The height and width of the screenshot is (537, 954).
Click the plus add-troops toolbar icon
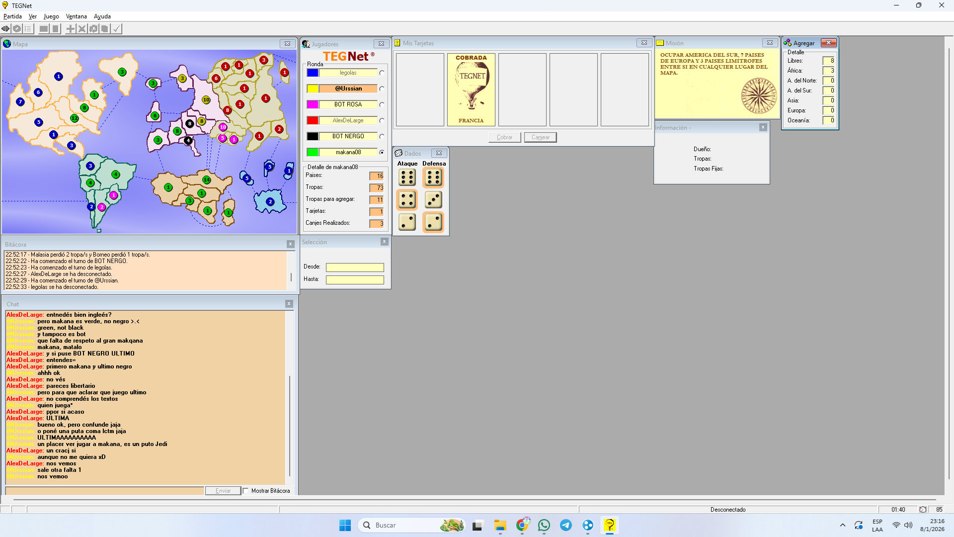point(71,29)
